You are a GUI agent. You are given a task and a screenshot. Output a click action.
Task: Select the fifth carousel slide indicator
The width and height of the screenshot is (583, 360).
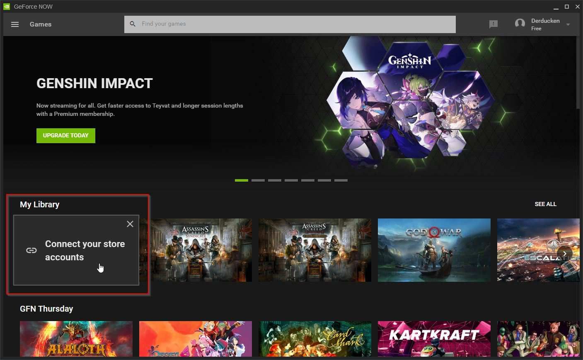click(308, 180)
